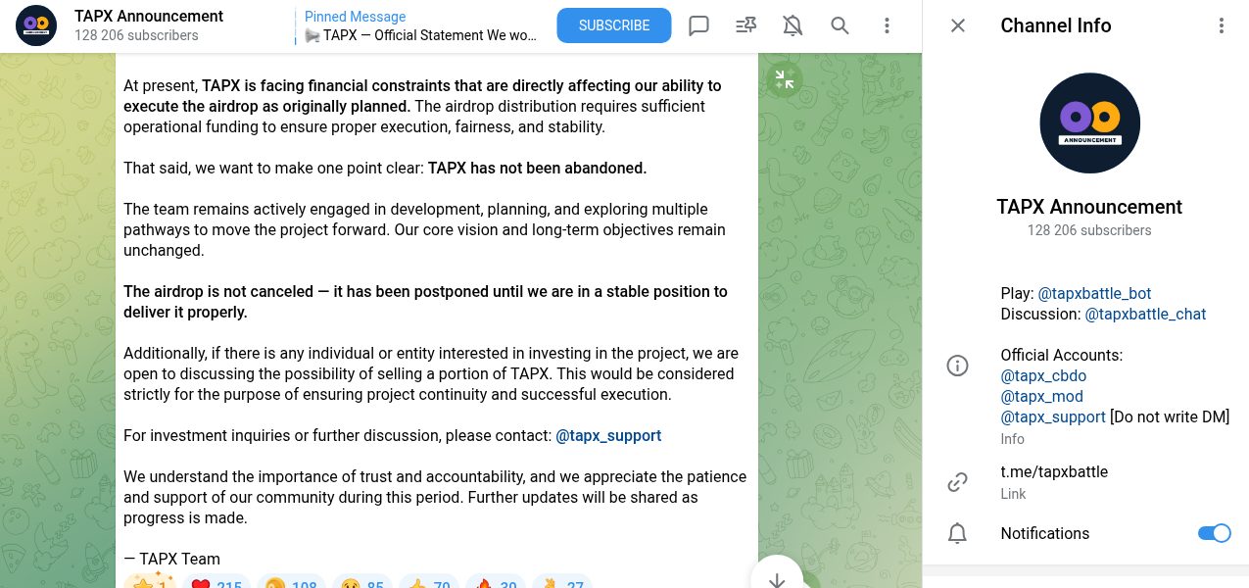
Task: Jump to latest with the down arrow button
Action: 777,578
